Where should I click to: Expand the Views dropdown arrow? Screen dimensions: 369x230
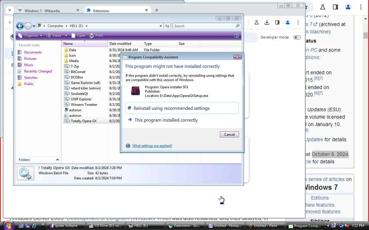click(x=66, y=36)
